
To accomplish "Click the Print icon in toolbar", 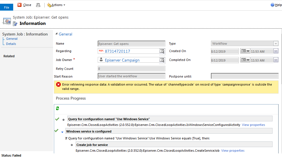I will [38, 5].
